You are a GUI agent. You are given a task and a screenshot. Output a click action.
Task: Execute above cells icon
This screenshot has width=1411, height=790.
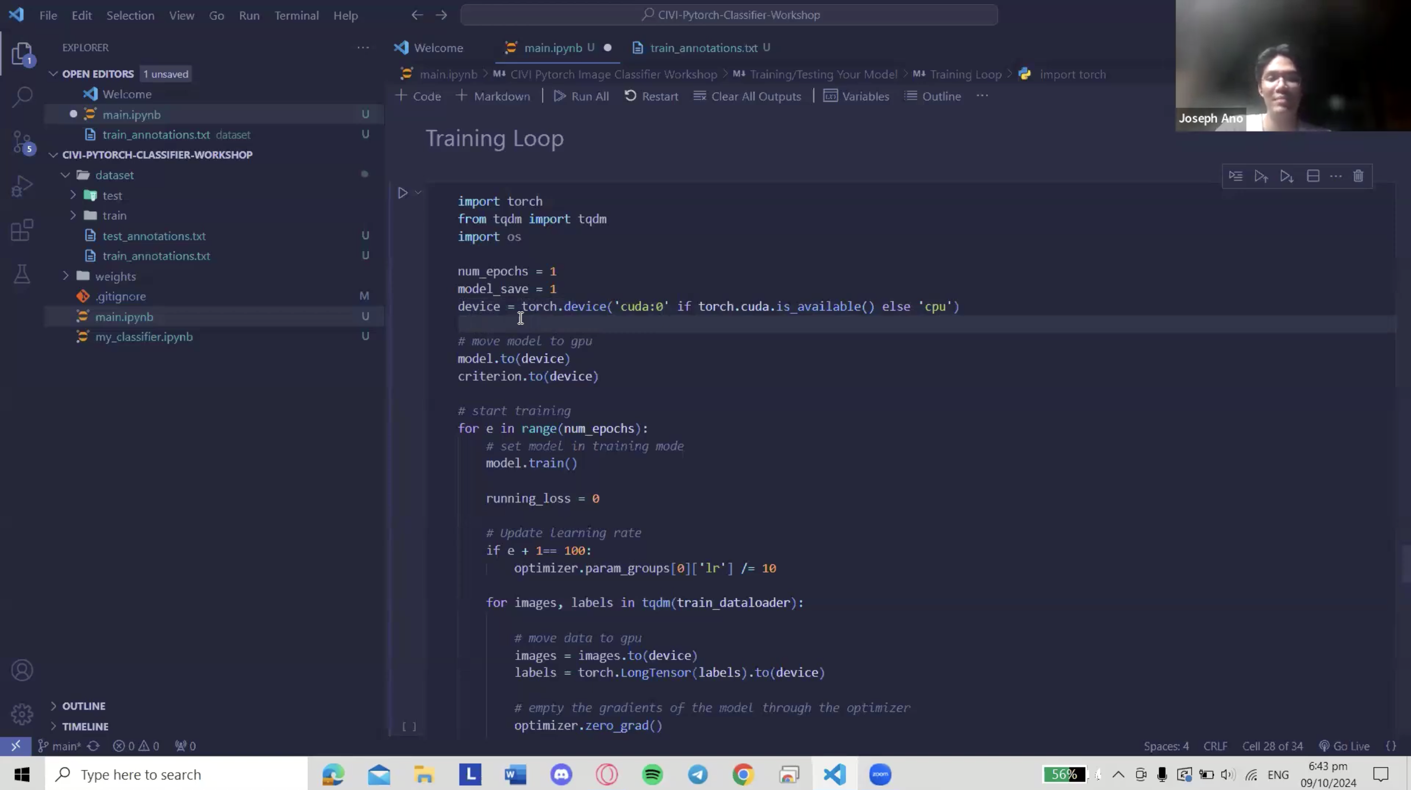pyautogui.click(x=1261, y=176)
